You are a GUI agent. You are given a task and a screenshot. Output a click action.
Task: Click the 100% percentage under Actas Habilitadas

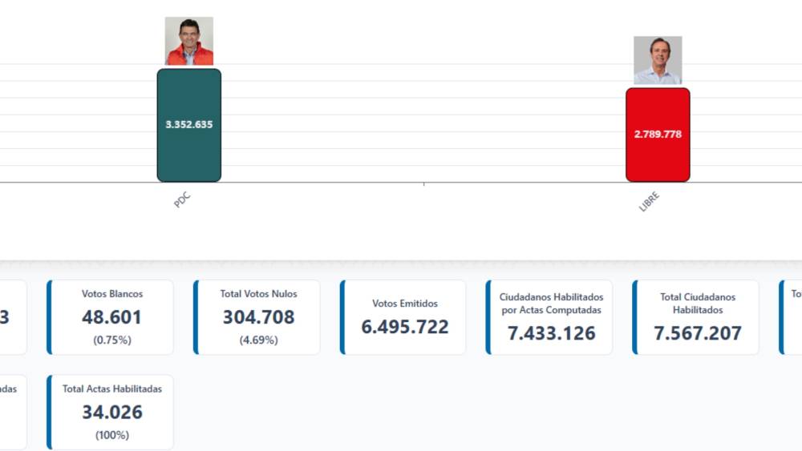tap(112, 435)
